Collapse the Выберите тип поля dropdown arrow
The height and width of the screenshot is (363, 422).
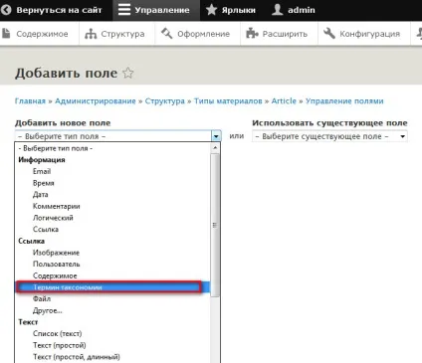pyautogui.click(x=216, y=136)
